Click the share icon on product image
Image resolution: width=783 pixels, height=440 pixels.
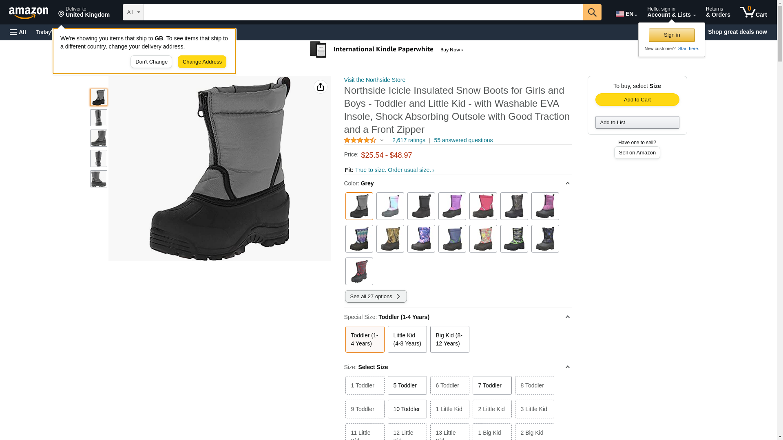point(320,87)
